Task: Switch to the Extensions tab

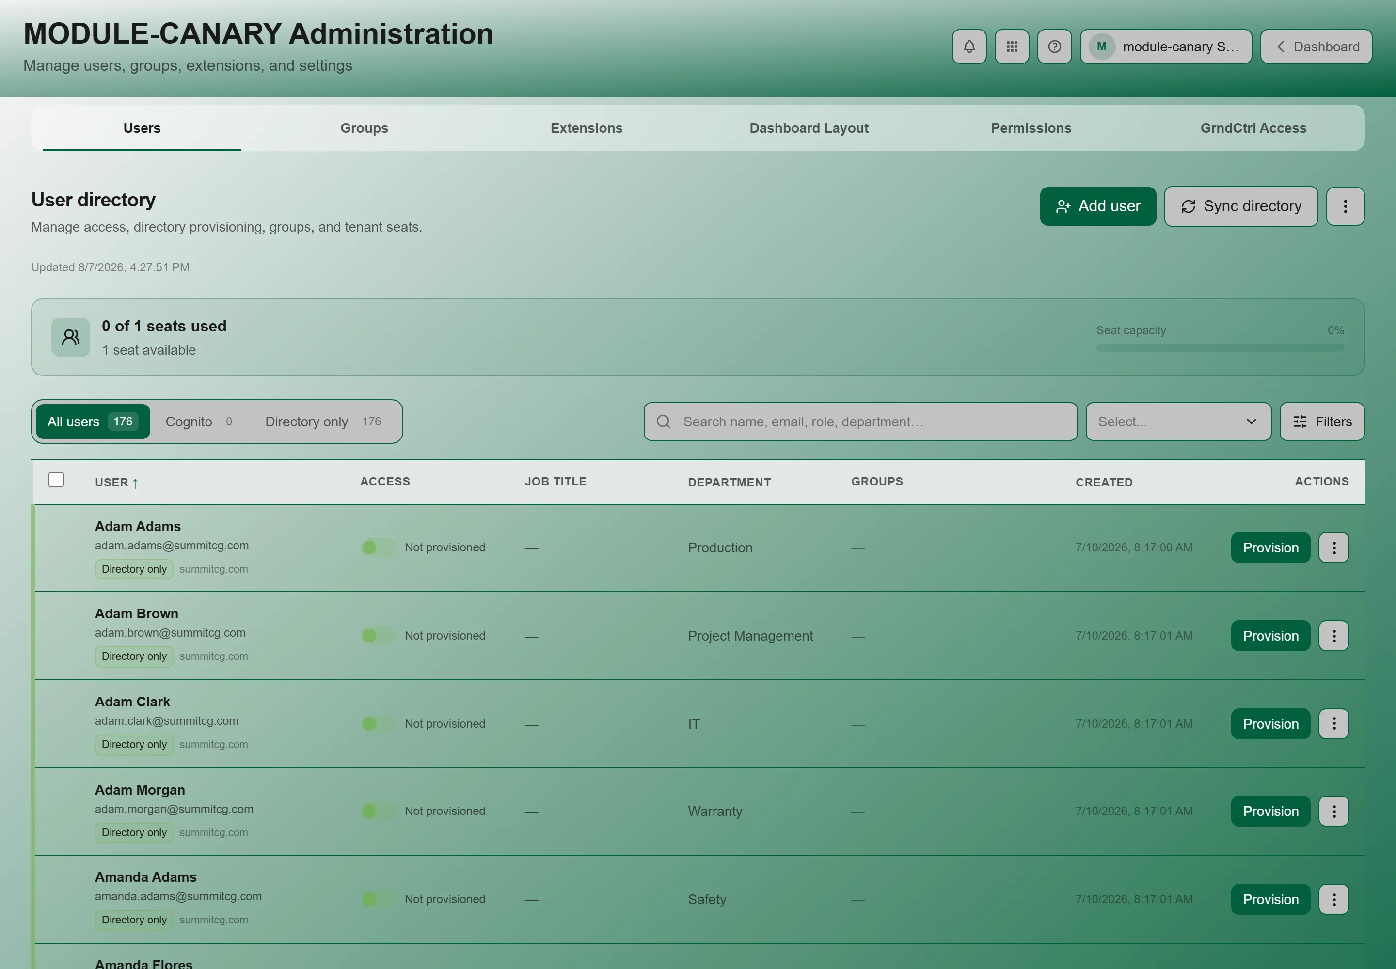Action: (x=586, y=128)
